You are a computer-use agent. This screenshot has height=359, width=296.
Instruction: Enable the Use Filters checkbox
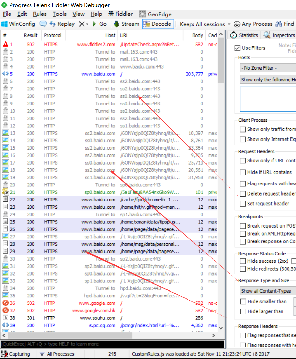coord(237,48)
